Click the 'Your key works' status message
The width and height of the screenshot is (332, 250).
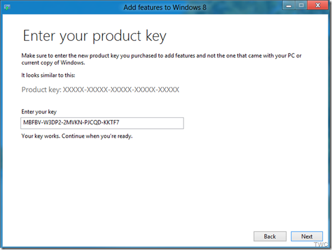pos(77,136)
